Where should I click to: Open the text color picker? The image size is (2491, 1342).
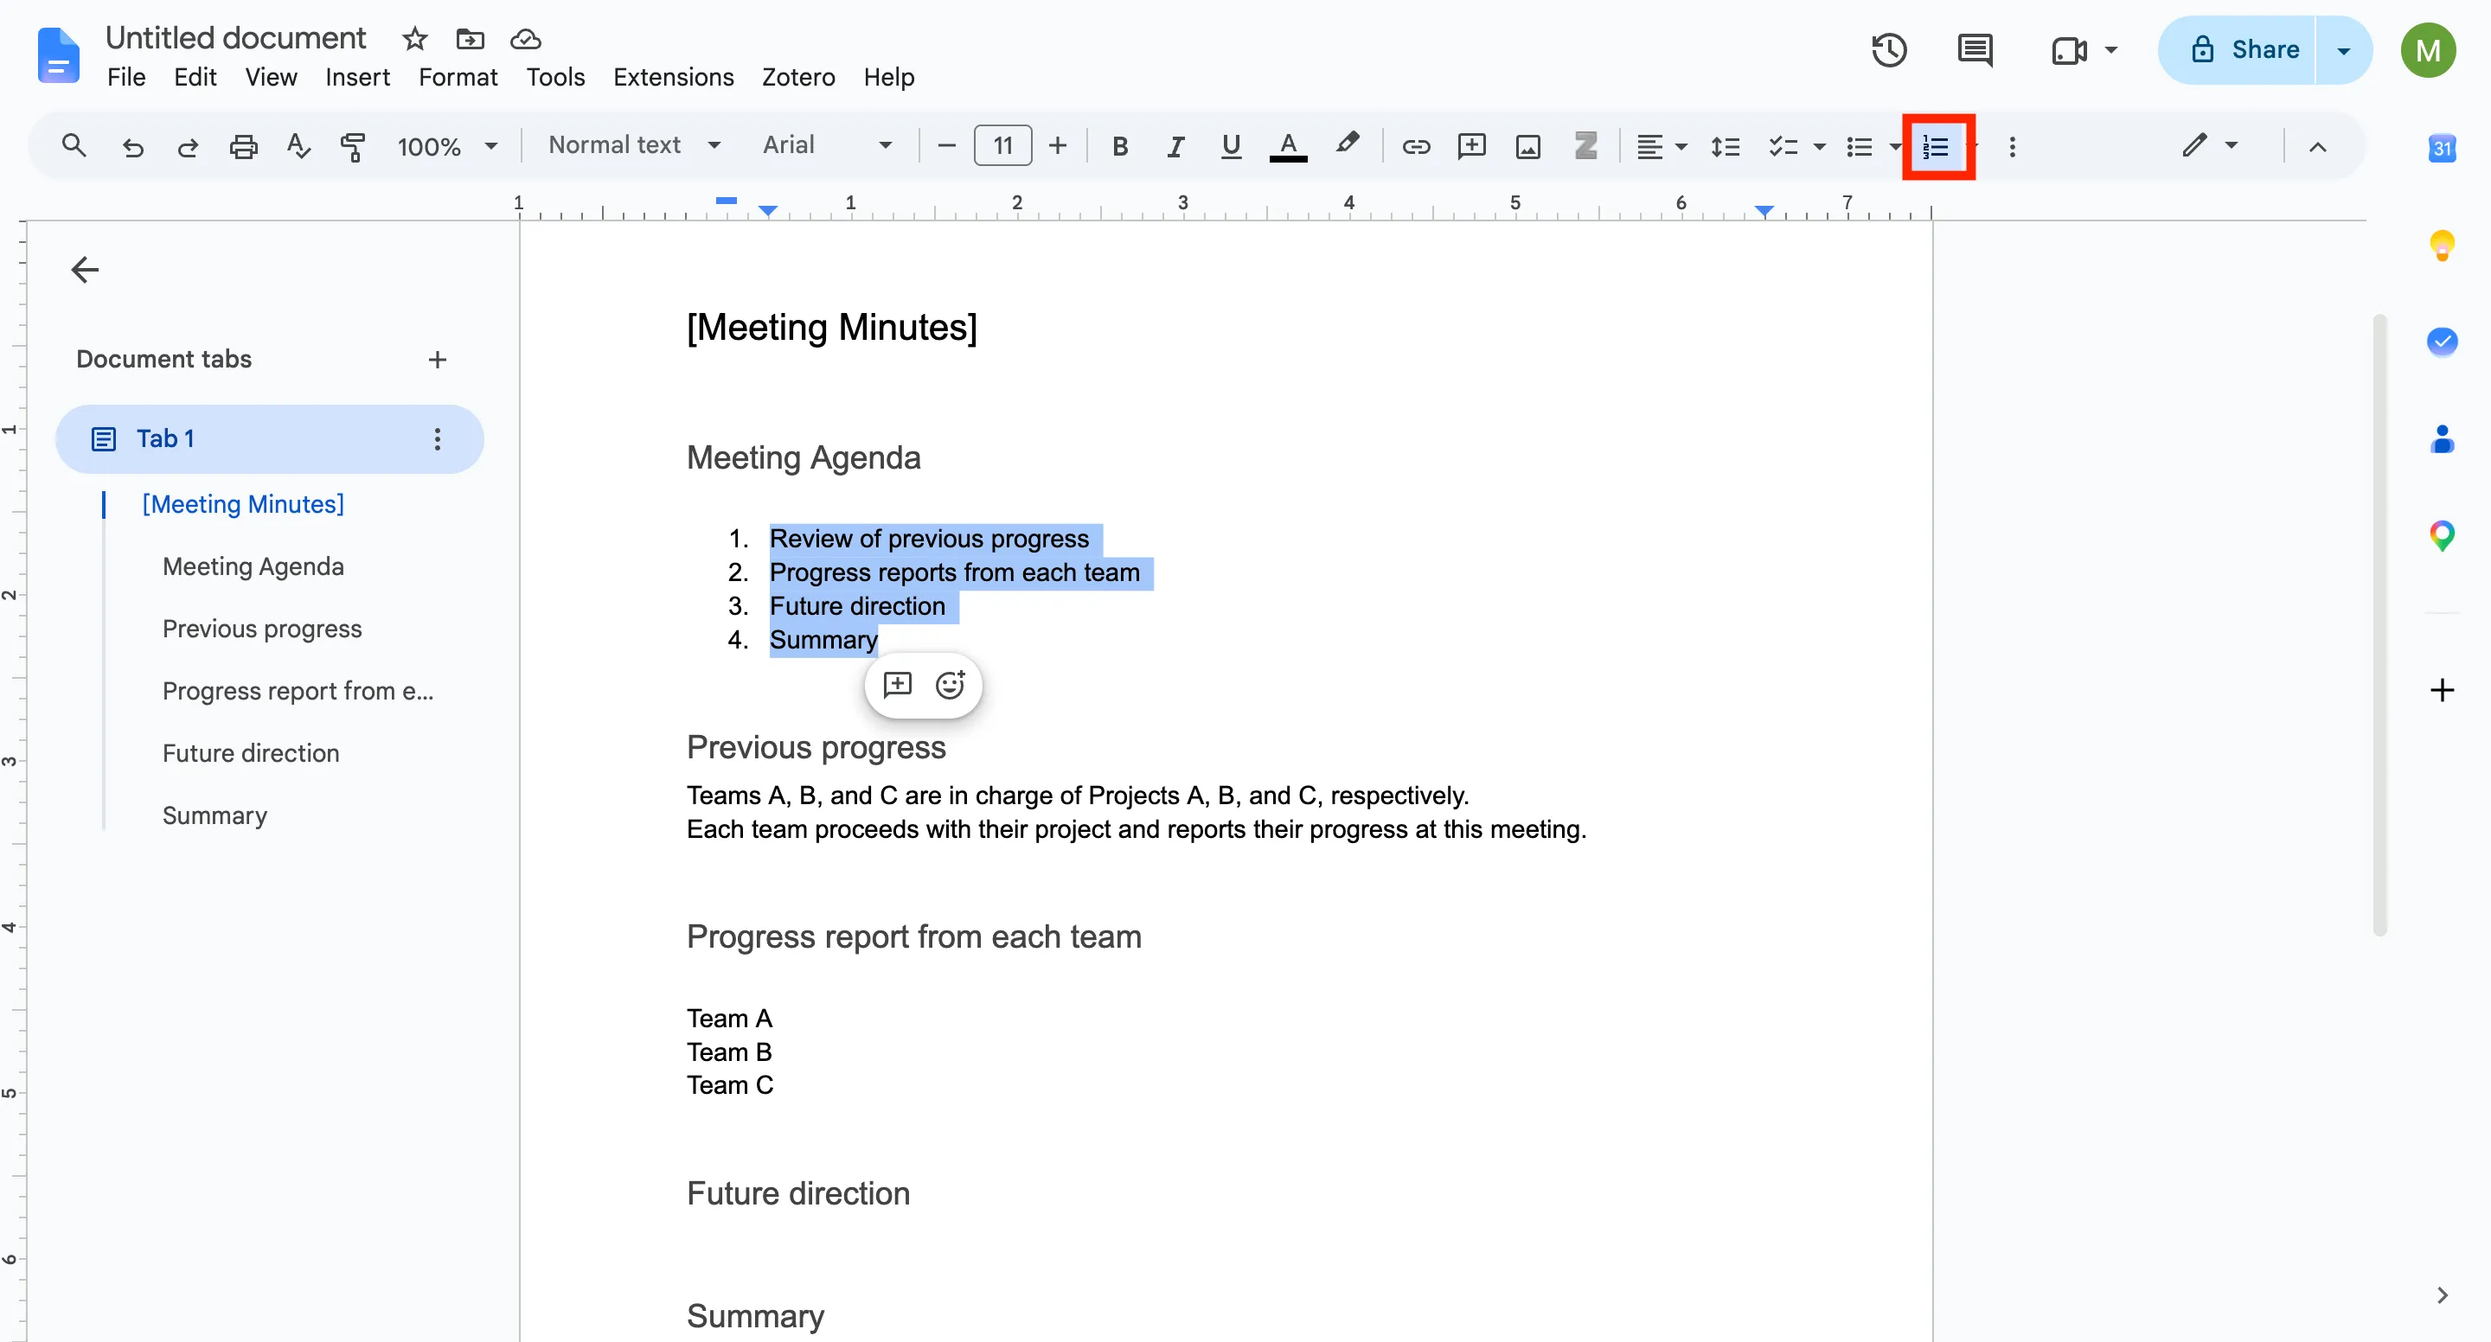coord(1288,147)
